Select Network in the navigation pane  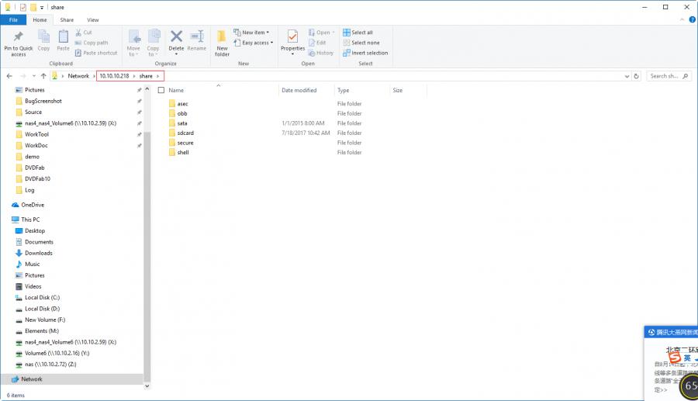[32, 379]
